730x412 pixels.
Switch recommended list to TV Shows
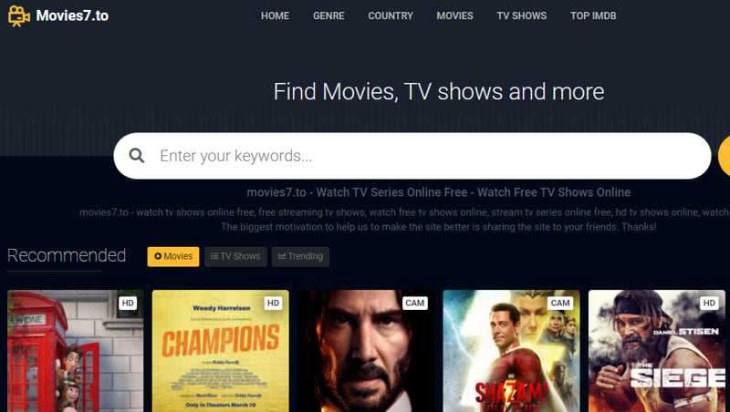point(235,257)
